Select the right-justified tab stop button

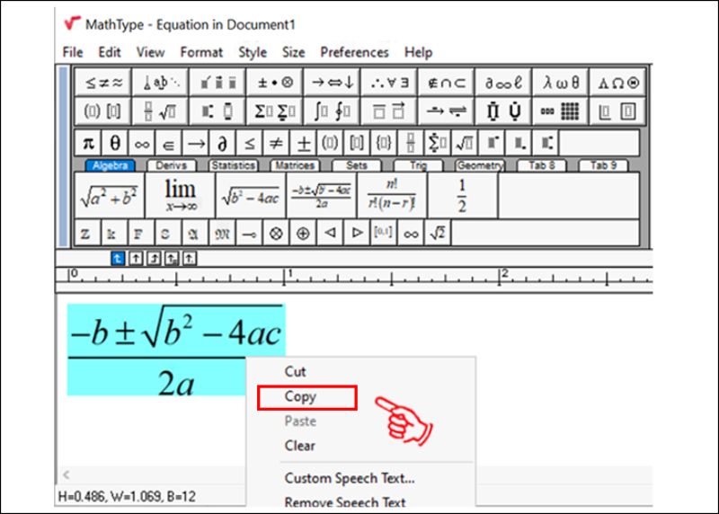click(154, 259)
